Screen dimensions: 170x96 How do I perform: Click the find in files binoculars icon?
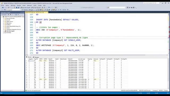click(108, 8)
